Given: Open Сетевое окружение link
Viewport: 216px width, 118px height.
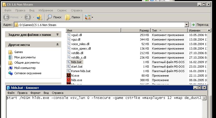Looking at the screenshot, I should [28, 73].
